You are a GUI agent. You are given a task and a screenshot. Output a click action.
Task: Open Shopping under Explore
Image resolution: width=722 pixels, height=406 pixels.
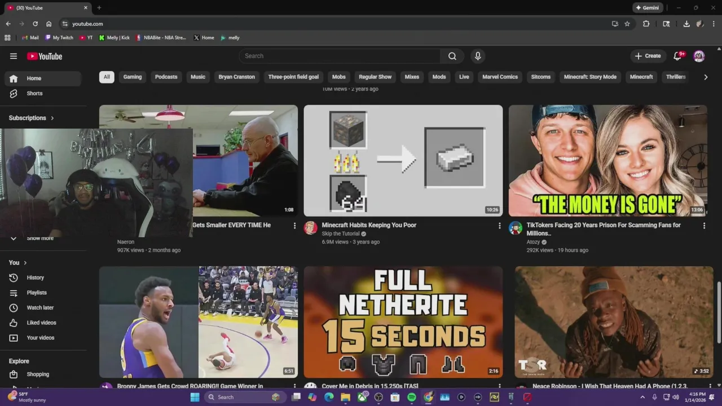coord(43,374)
